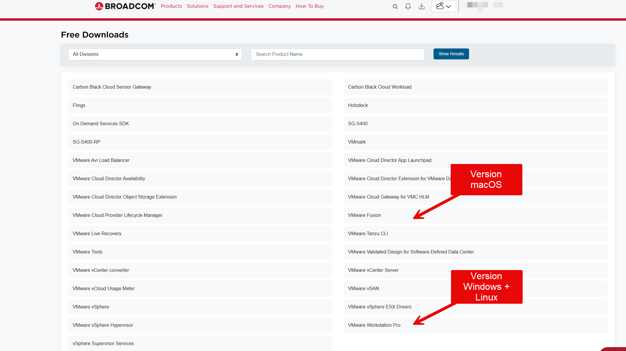This screenshot has width=626, height=351.
Task: Select VMware Tanzu CLI
Action: pos(476,234)
